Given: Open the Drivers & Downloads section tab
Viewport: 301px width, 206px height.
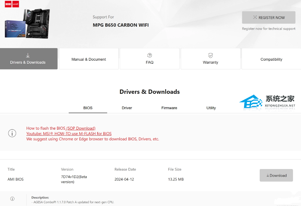Looking at the screenshot, I should [x=29, y=59].
